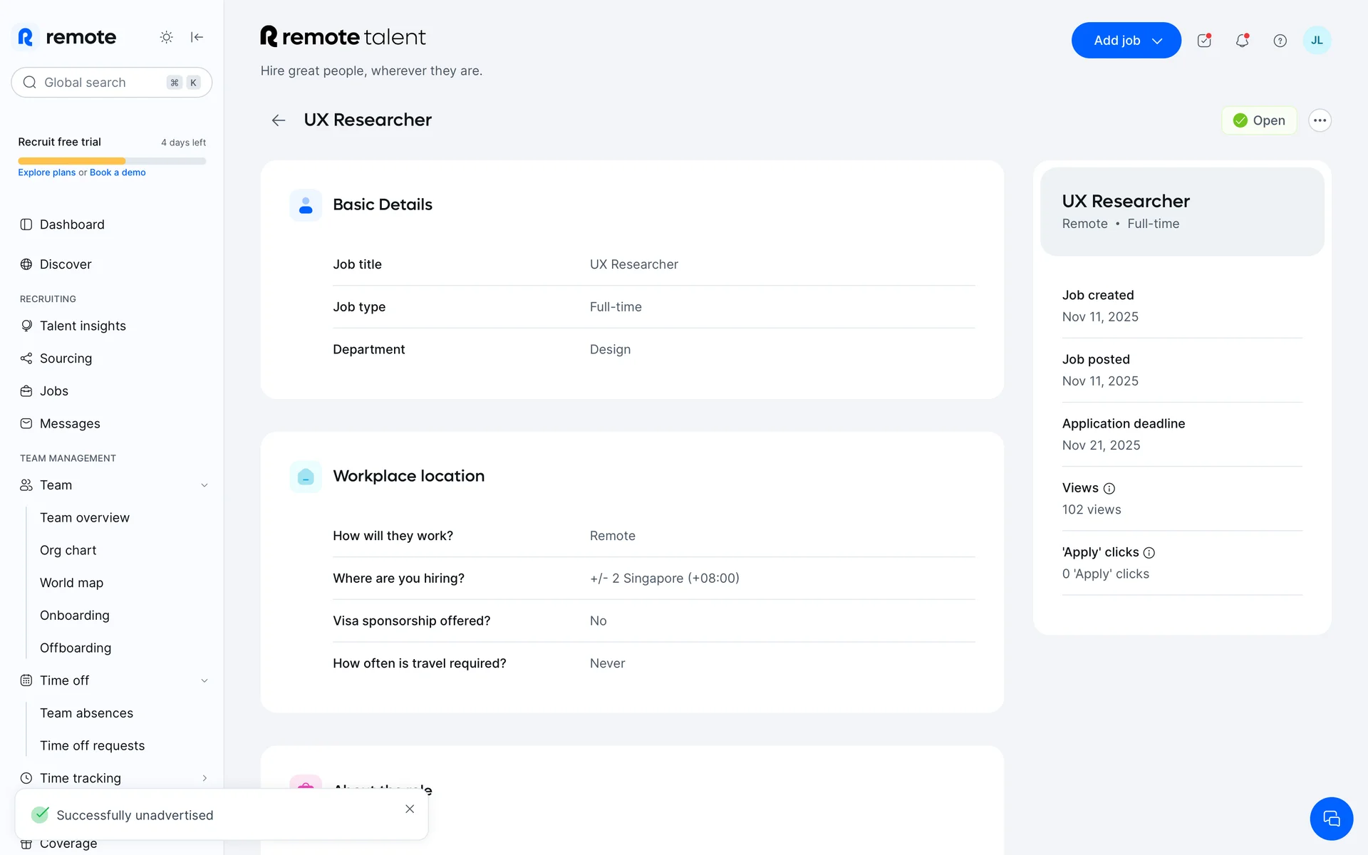
Task: Open the tasks checklist icon in header
Action: (1204, 41)
